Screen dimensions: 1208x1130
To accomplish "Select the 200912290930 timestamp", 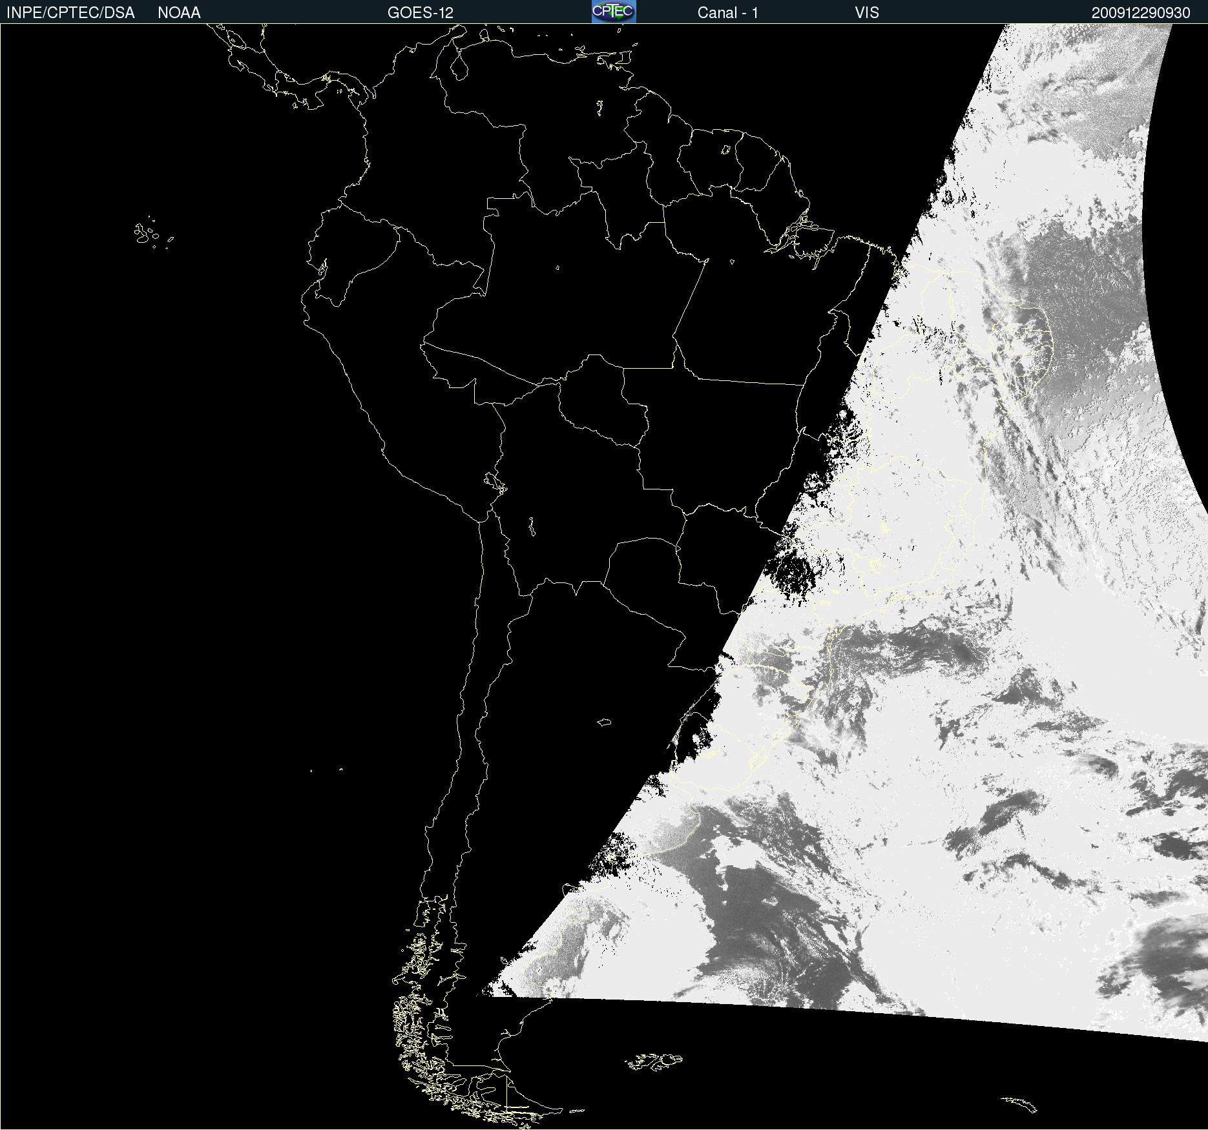I will [1141, 13].
